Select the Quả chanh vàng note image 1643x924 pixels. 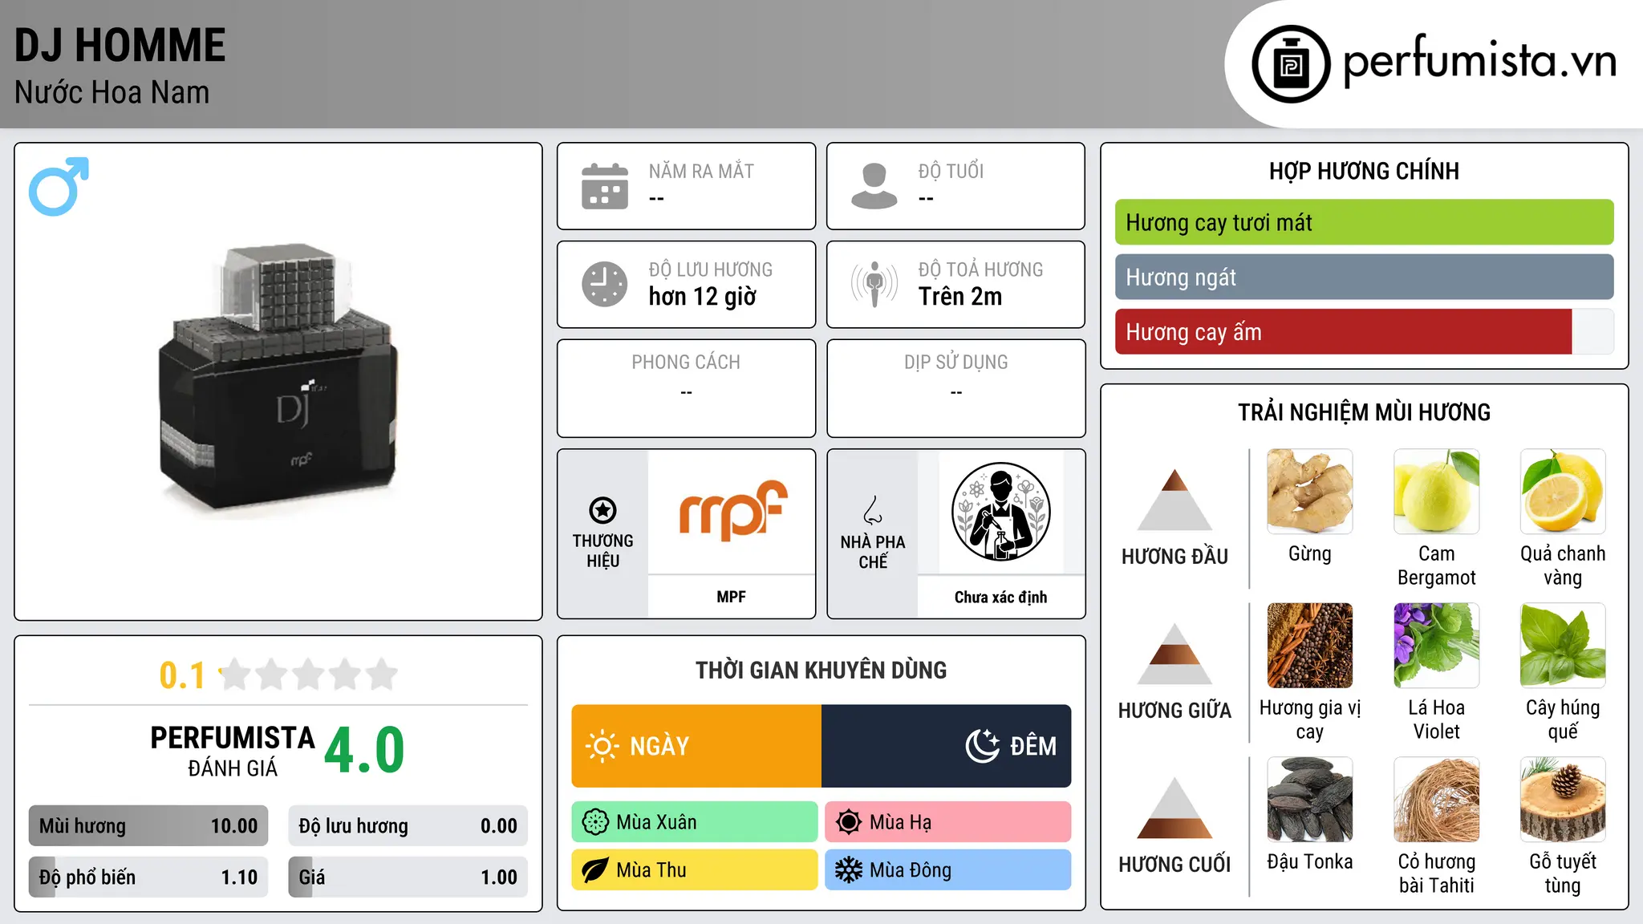[x=1563, y=492]
